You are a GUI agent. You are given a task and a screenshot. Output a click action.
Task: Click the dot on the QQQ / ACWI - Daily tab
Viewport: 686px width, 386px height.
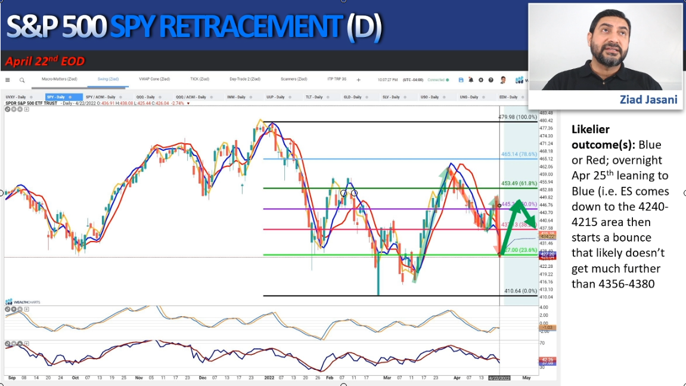[x=212, y=97]
